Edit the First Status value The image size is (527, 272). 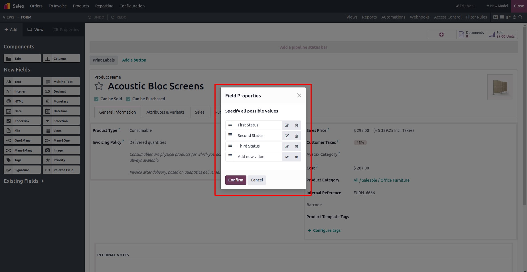point(287,125)
